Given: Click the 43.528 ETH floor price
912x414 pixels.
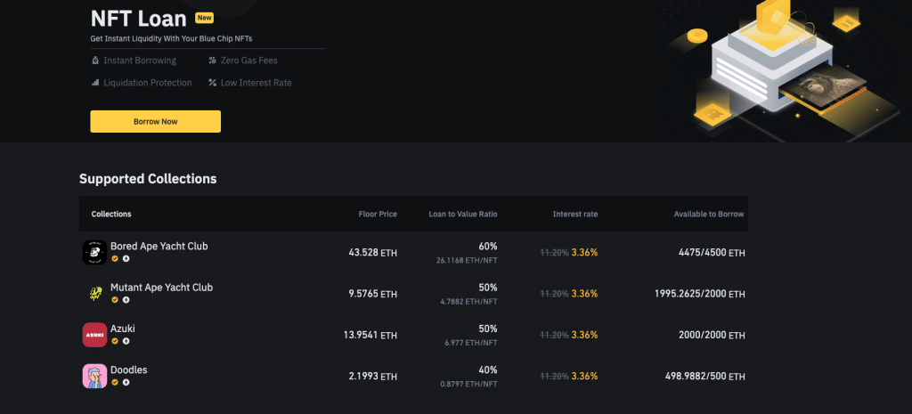Looking at the screenshot, I should (x=373, y=253).
